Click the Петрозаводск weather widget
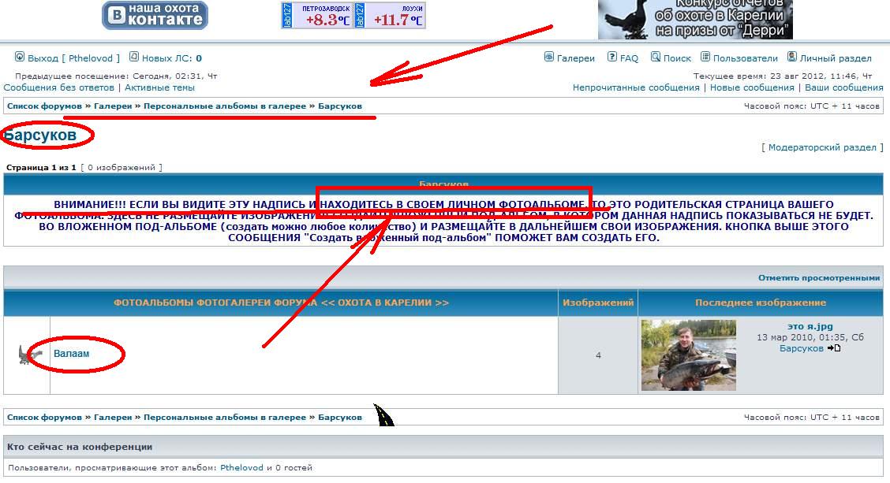The height and width of the screenshot is (483, 890). (x=316, y=16)
